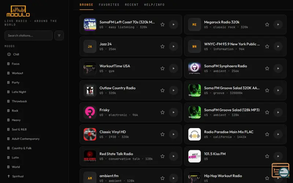This screenshot has width=293, height=183.
Task: Open SomaFM Left Coast 70s thumbnail
Action: pyautogui.click(x=90, y=25)
